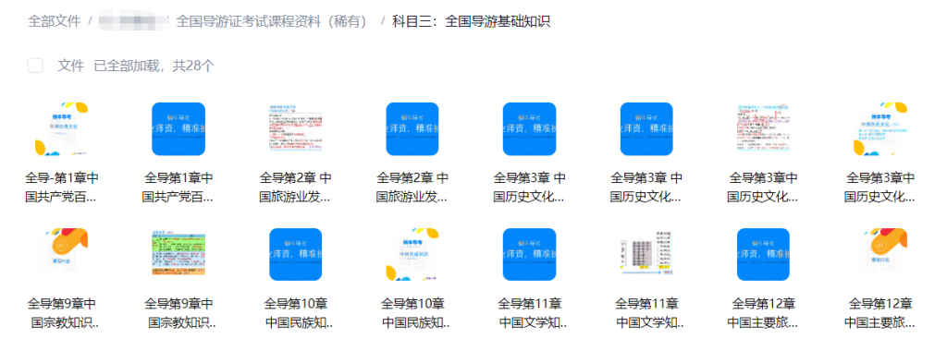Open 全导第3章中国历史文化 with colorful cover thumbnail
This screenshot has width=947, height=351.
pos(880,129)
